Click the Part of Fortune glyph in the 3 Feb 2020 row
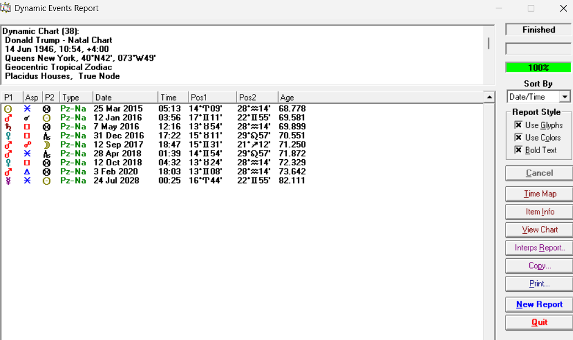The image size is (573, 340). (x=46, y=172)
